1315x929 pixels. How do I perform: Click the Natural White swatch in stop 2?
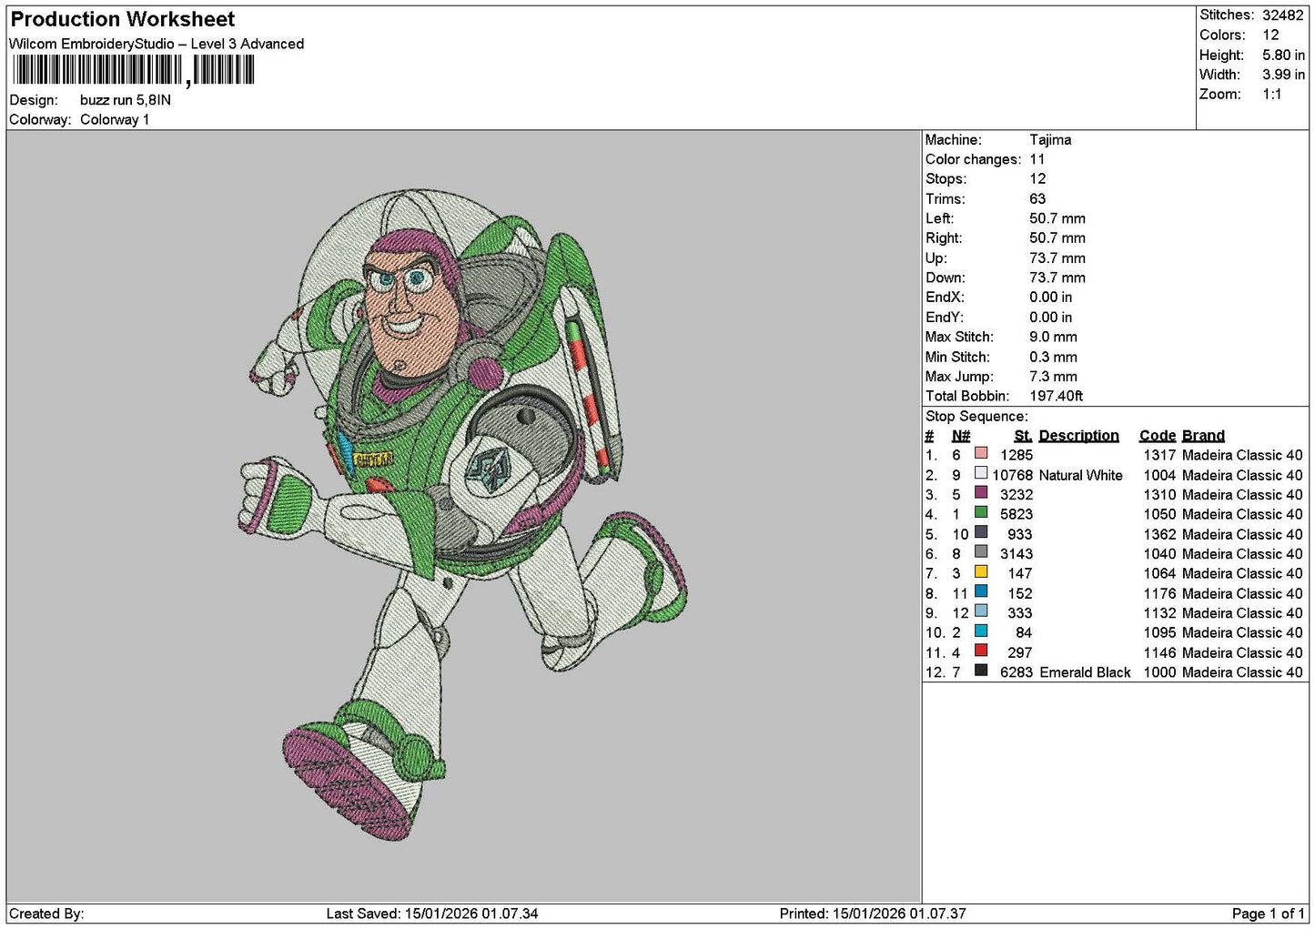[x=981, y=473]
